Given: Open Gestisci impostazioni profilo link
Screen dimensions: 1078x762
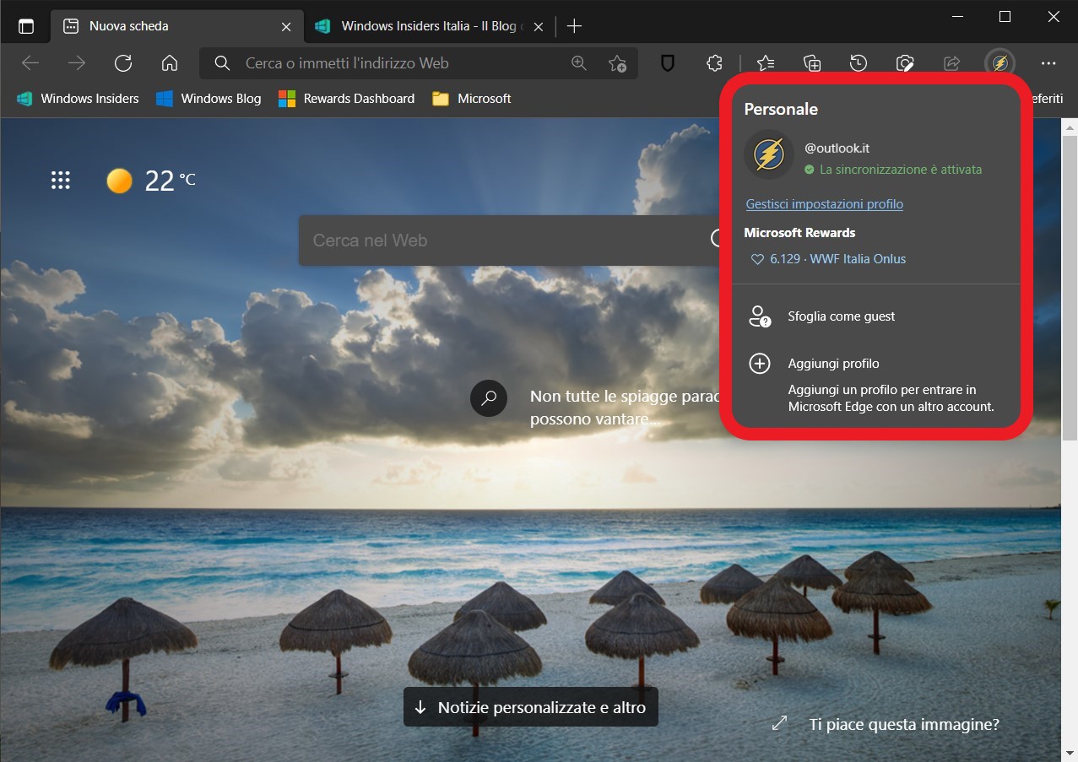Looking at the screenshot, I should click(825, 204).
